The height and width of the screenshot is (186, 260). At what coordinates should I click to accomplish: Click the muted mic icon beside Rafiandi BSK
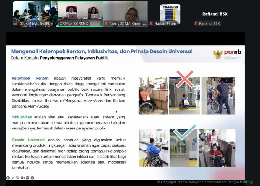coord(196,23)
